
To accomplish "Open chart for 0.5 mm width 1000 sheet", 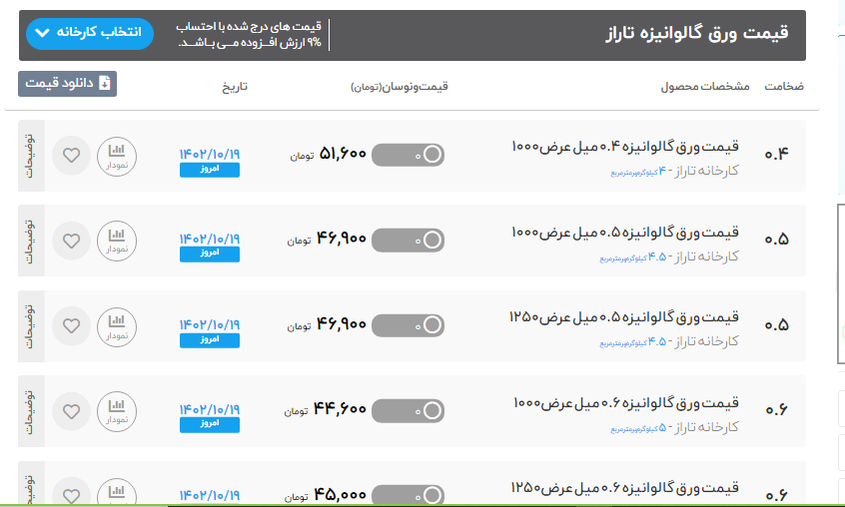I will coord(117,241).
